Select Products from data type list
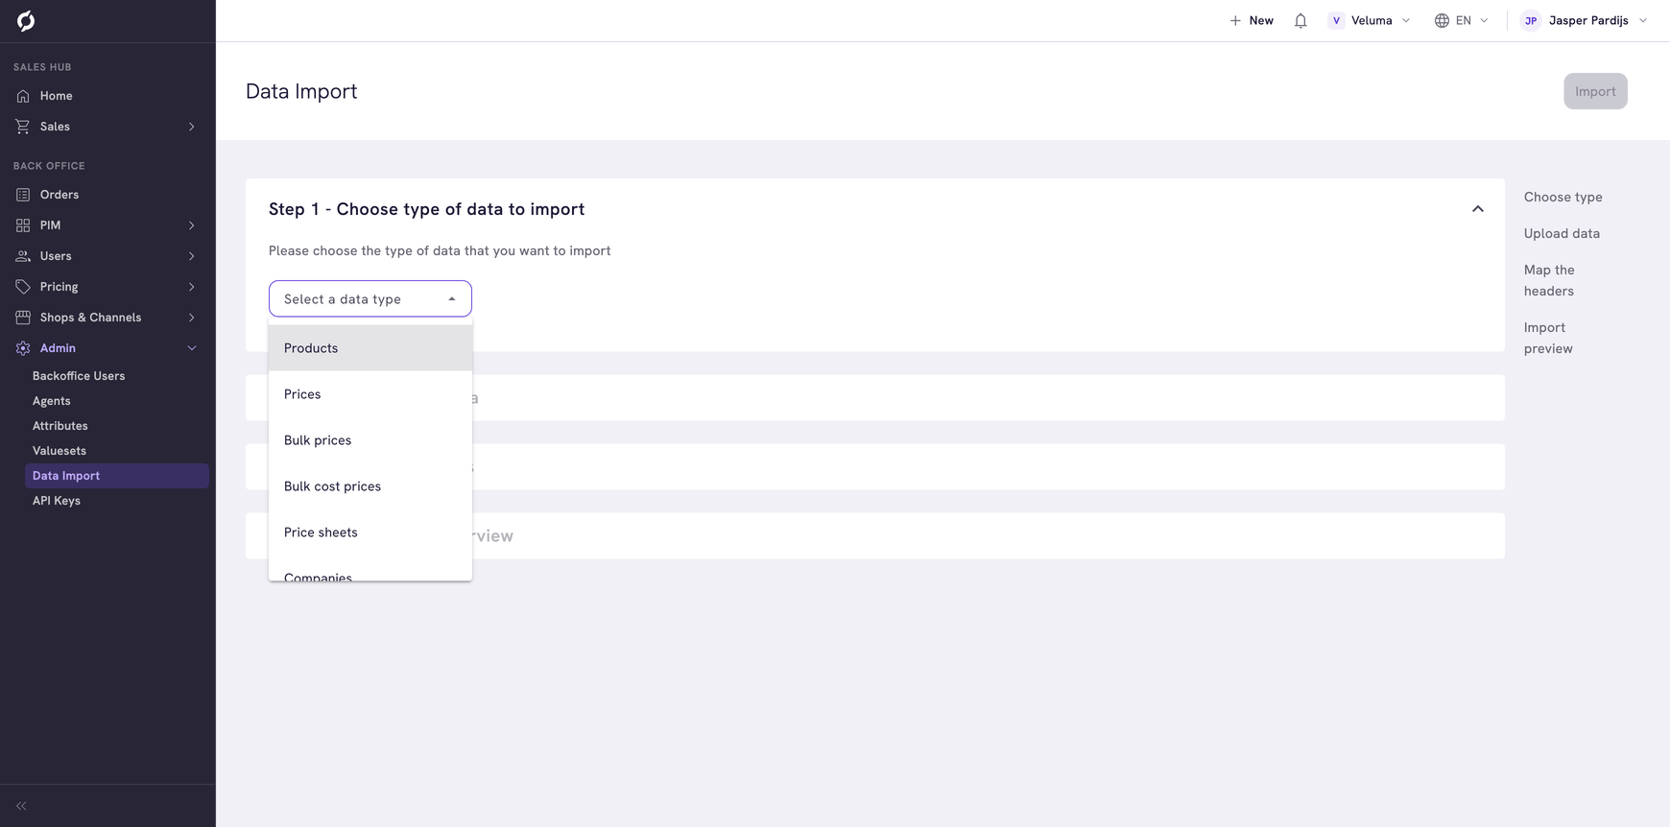This screenshot has height=827, width=1670. coord(370,348)
